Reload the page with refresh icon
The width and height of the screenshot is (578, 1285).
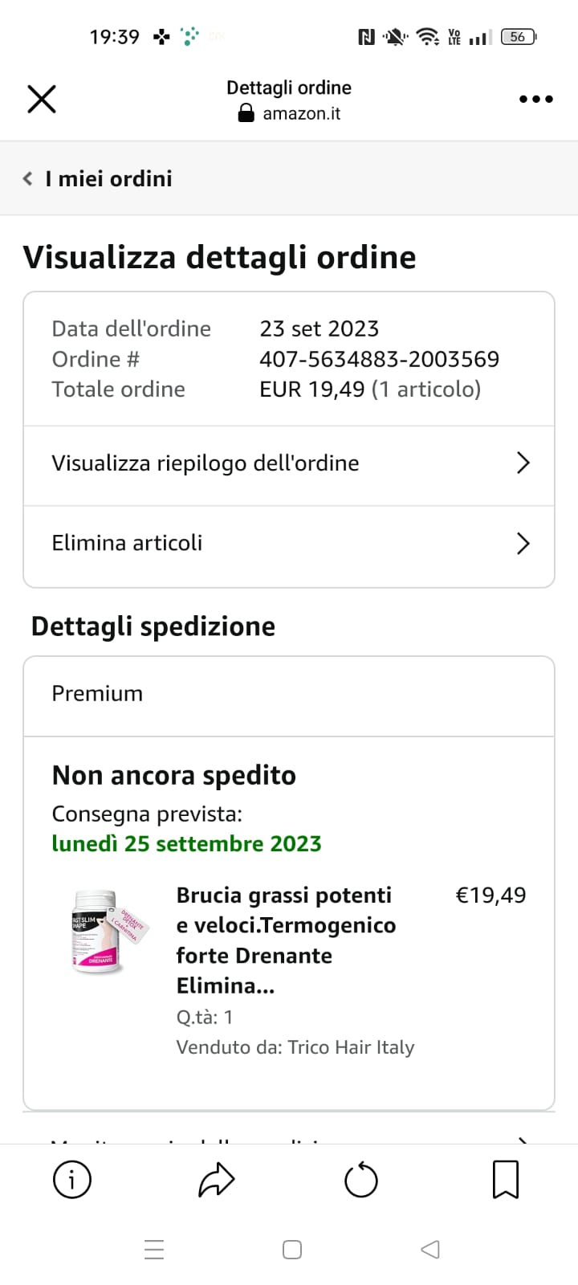coord(360,1180)
